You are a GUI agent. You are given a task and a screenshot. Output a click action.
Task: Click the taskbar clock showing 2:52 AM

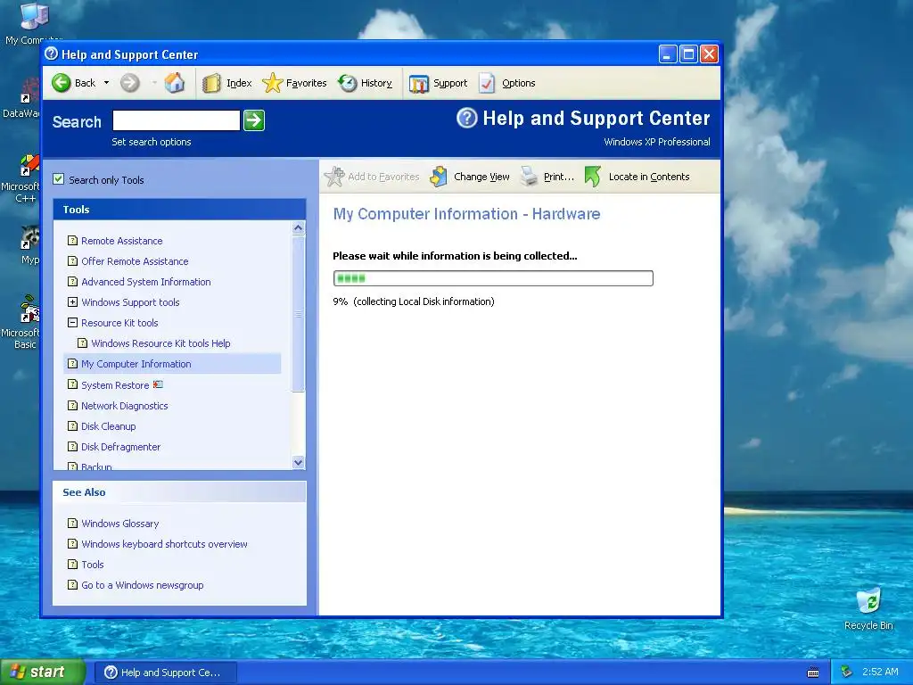pos(880,672)
